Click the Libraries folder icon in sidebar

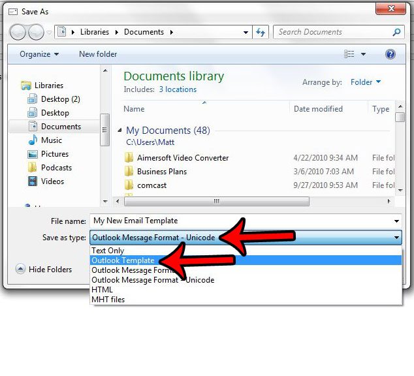(26, 86)
